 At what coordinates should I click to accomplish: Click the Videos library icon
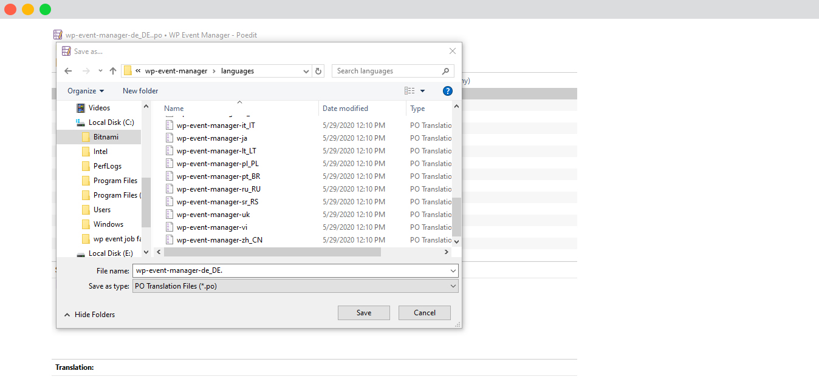[80, 108]
